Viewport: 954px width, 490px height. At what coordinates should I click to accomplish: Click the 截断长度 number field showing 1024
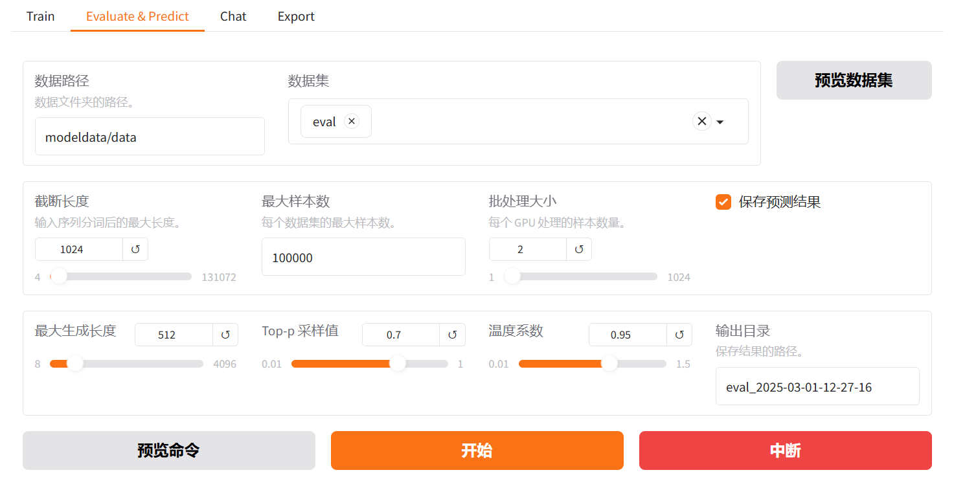(x=79, y=249)
